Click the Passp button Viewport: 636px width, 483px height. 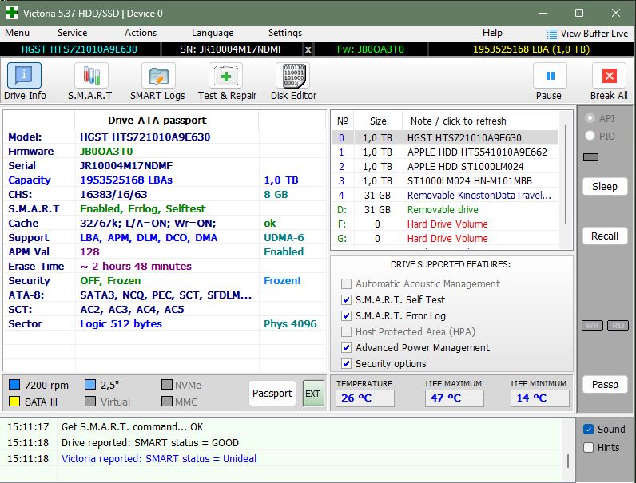[x=605, y=384]
